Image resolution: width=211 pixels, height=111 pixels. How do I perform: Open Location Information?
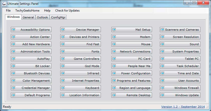tap(81, 95)
